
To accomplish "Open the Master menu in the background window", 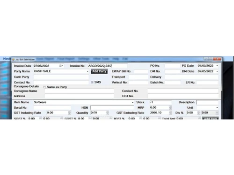I will 7,59.
